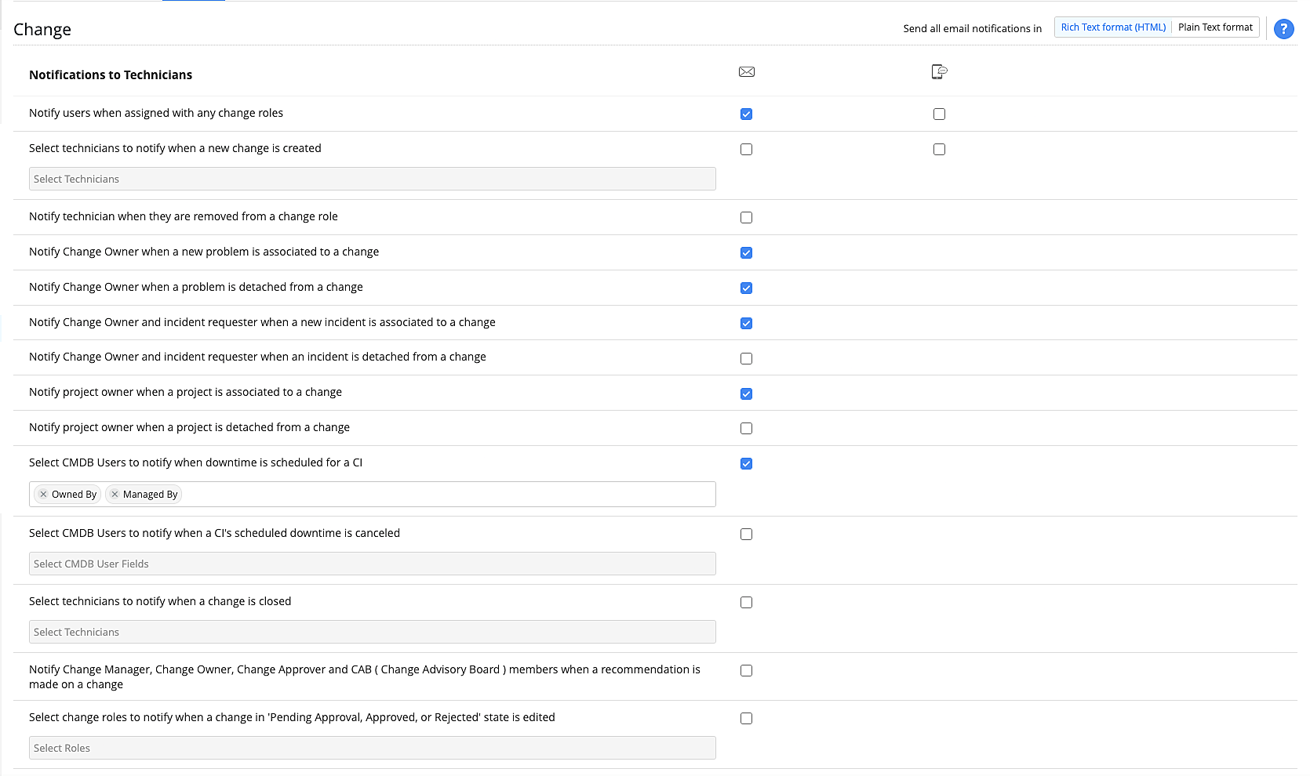Switch to Rich Text format (HTML)
The image size is (1310, 776).
click(x=1112, y=27)
